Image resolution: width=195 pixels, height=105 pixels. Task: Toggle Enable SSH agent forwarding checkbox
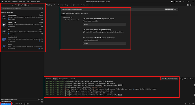84,32
